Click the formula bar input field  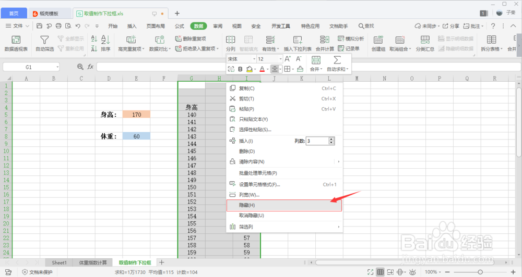309,67
